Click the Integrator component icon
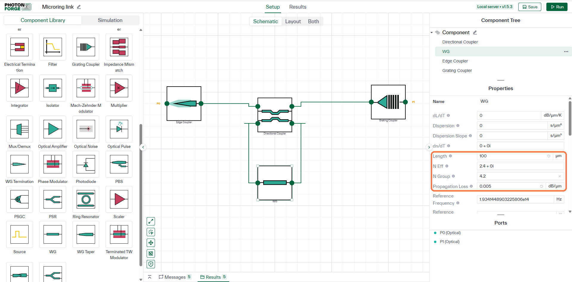The image size is (572, 282). coord(20,88)
